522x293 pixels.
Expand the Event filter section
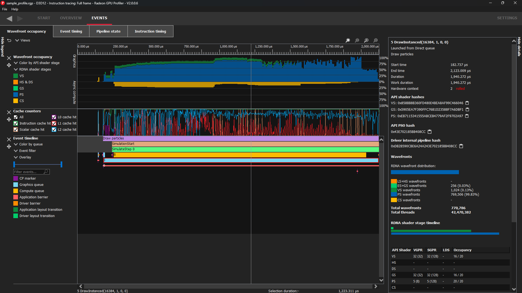pyautogui.click(x=15, y=151)
